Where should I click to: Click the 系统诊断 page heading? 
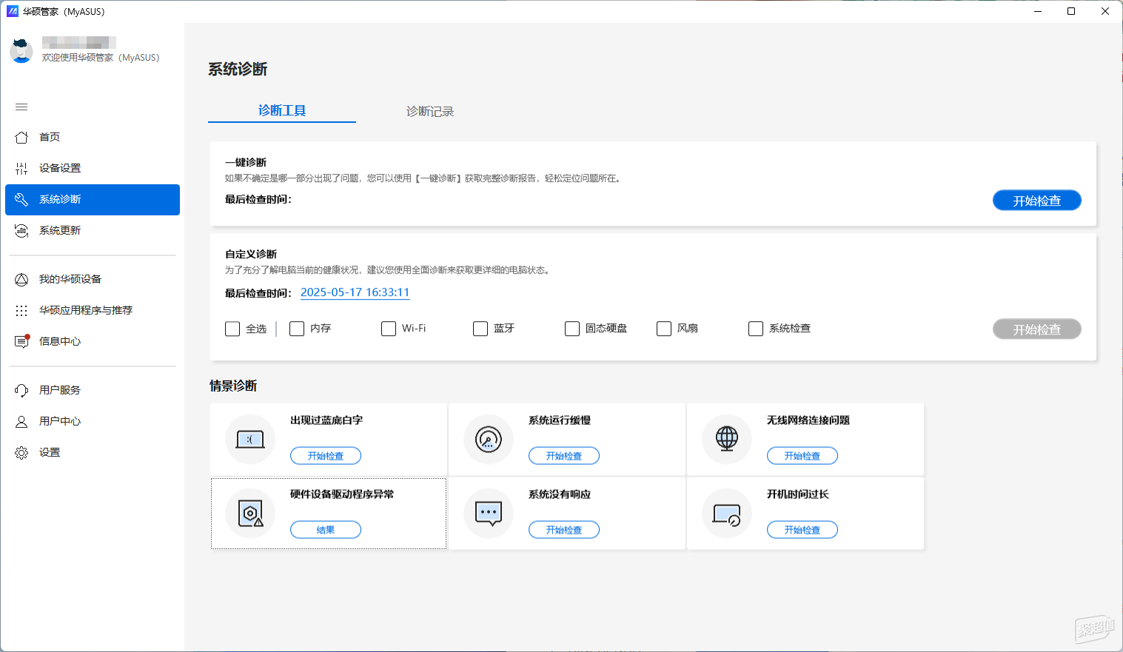coord(238,69)
